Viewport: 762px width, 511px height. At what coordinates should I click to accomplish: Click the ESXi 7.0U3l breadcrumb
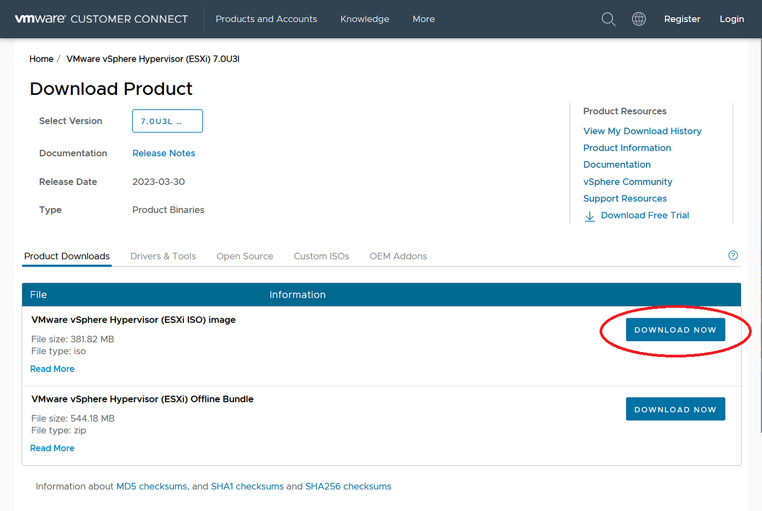[153, 59]
